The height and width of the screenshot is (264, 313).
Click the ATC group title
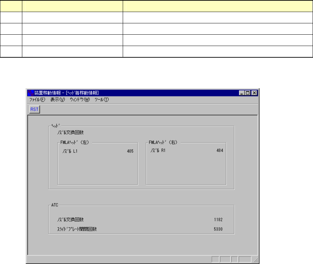click(x=55, y=205)
